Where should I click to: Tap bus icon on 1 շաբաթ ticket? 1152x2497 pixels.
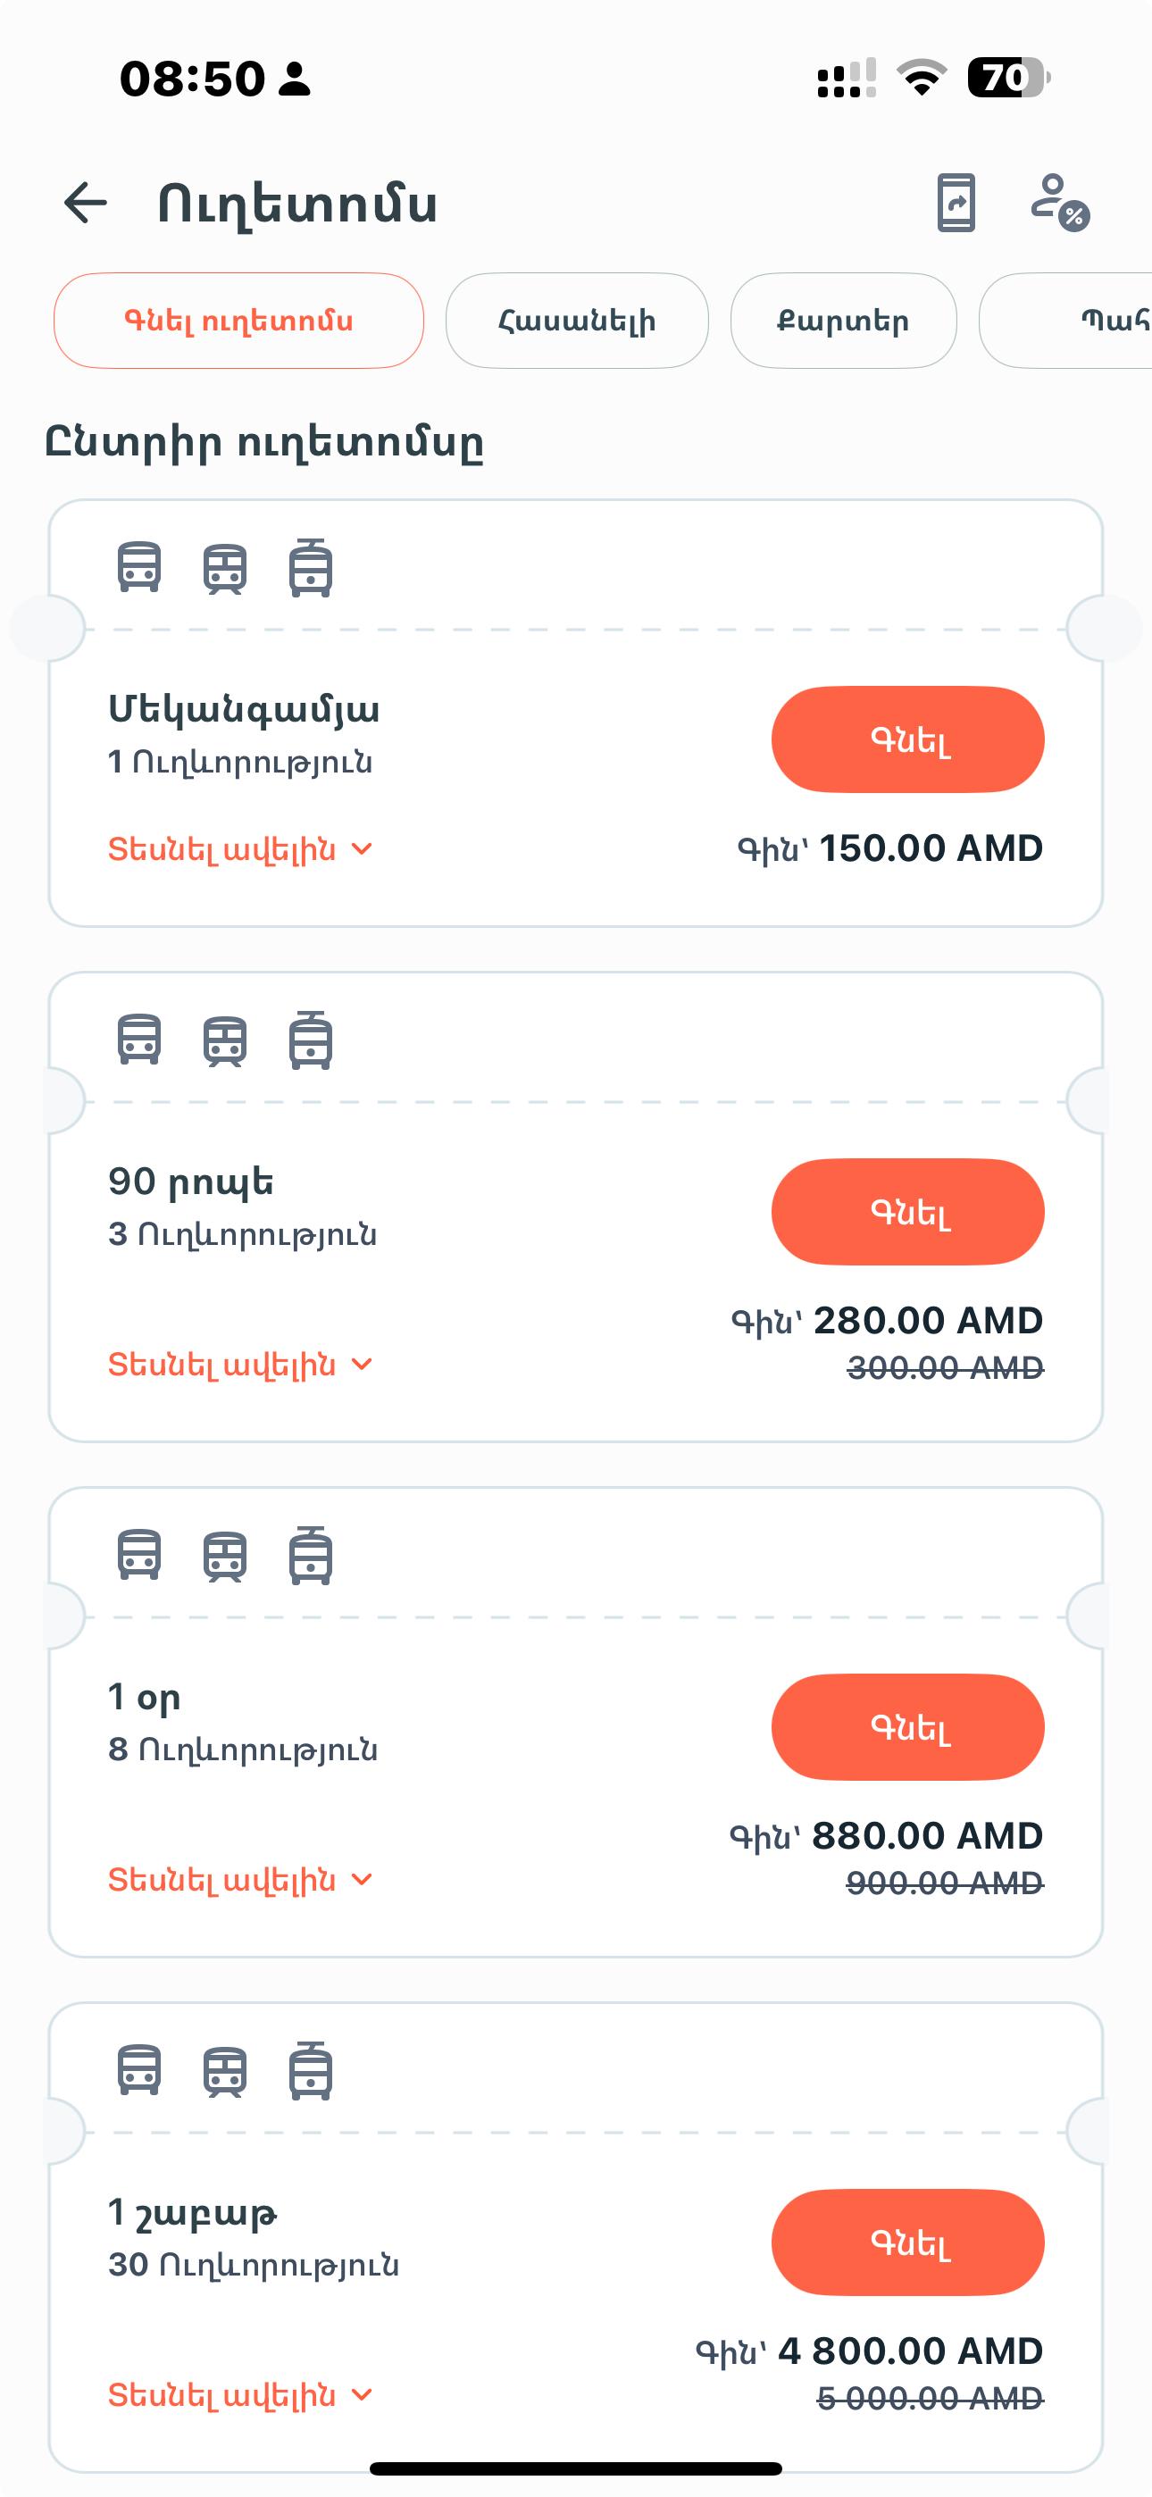[x=138, y=2070]
